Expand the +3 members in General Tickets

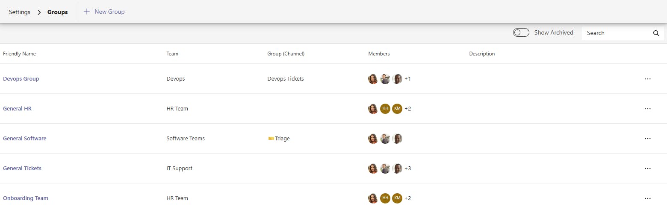(x=407, y=168)
